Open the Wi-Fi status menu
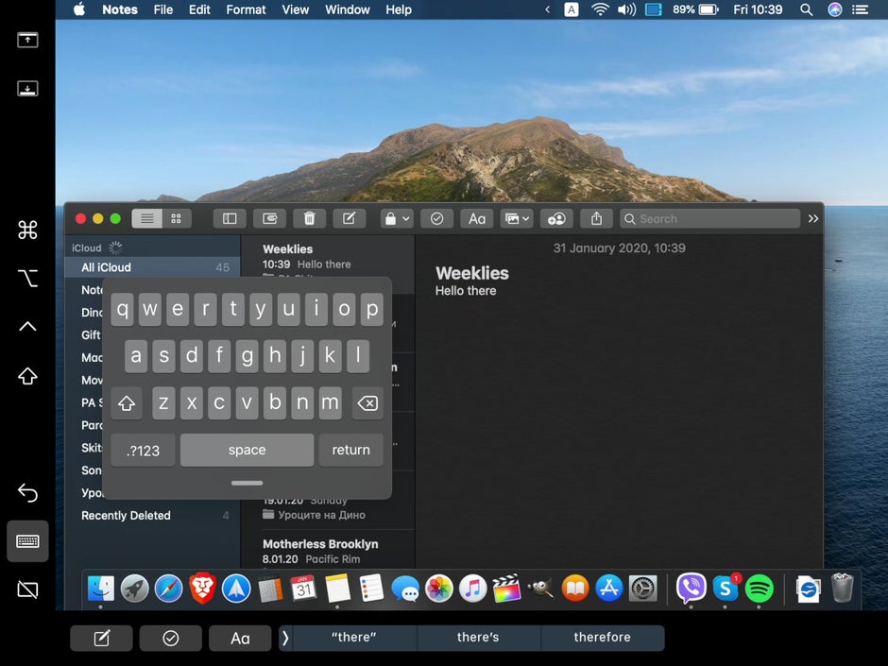This screenshot has width=888, height=666. 600,9
